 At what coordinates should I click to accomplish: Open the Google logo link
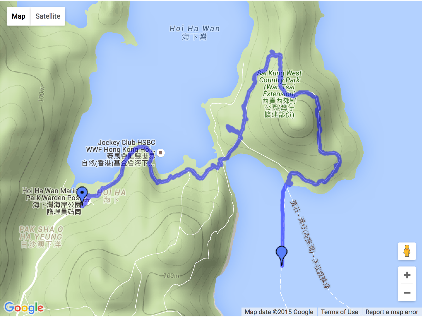[24, 308]
